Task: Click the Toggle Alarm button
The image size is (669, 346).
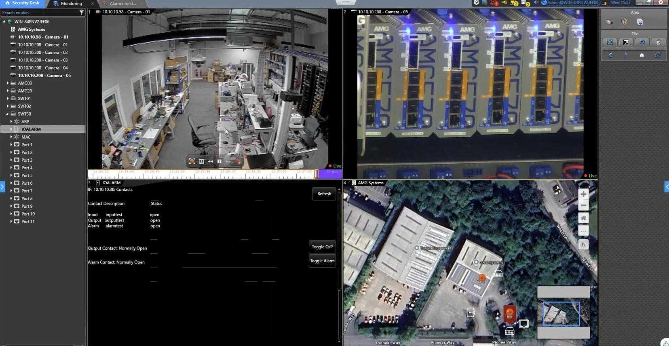Action: [322, 261]
